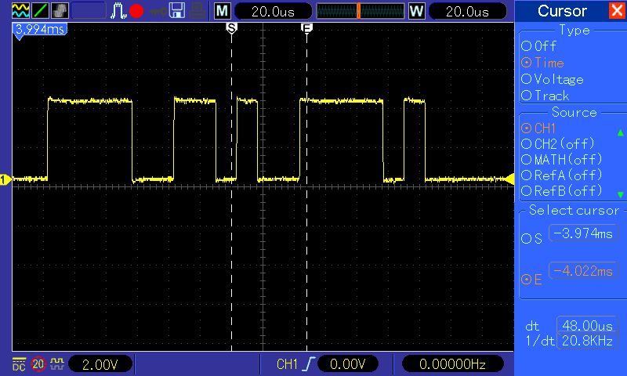
Task: Click the M main timebase button
Action: (222, 11)
